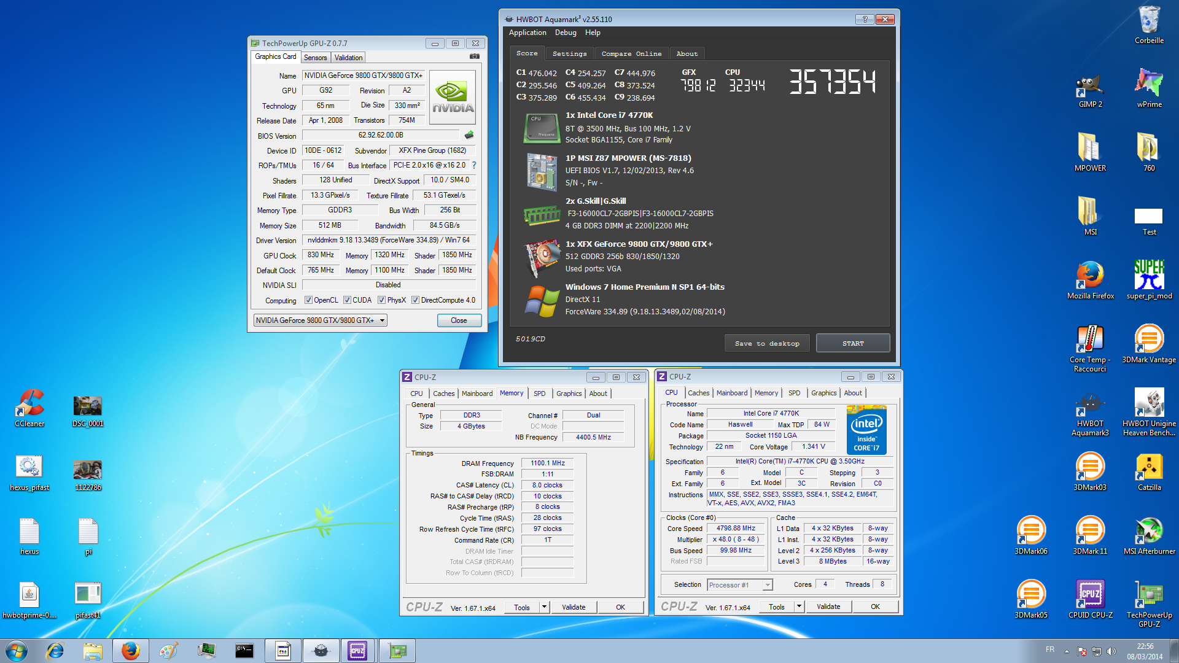1179x663 pixels.
Task: Open GPU selection dropdown in GPU-Z
Action: point(320,320)
